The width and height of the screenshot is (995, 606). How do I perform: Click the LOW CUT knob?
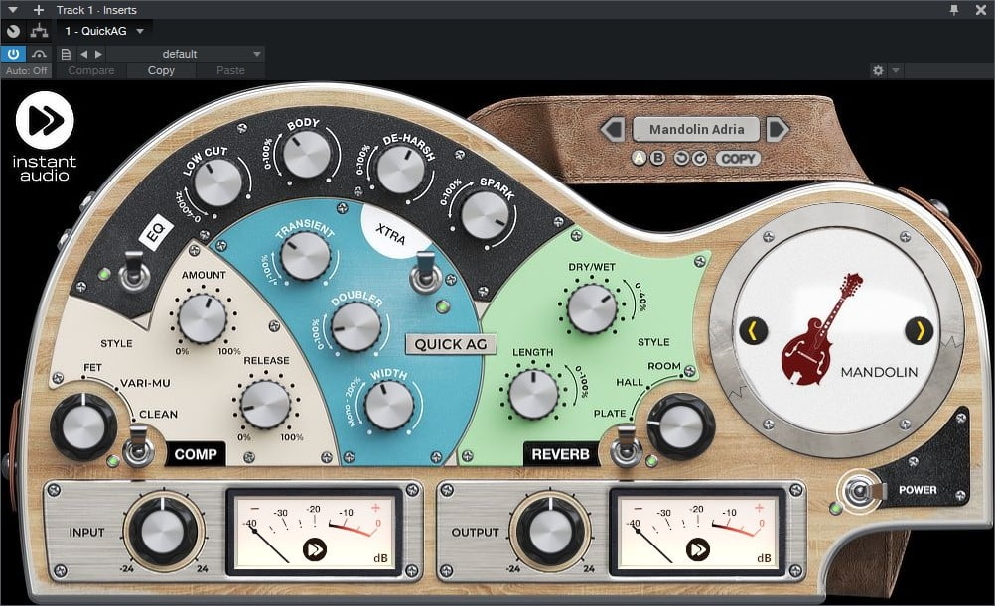tap(217, 182)
